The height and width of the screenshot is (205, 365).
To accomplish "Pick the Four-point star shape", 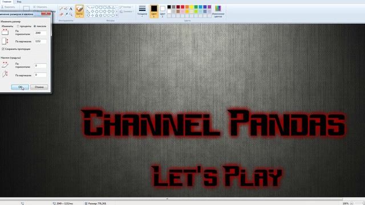I will click(x=92, y=15).
